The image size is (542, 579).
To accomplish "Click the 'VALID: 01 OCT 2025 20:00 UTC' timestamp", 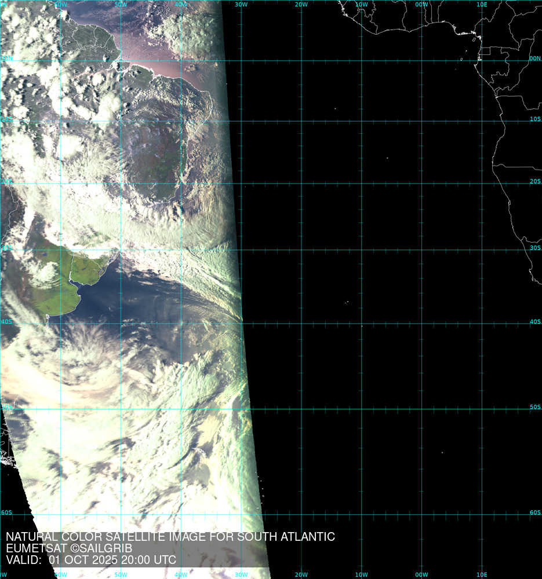I will pyautogui.click(x=91, y=560).
